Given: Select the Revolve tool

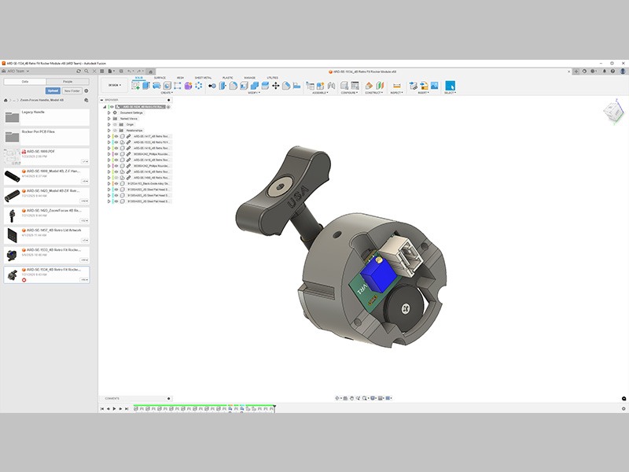Looking at the screenshot, I should pos(156,86).
